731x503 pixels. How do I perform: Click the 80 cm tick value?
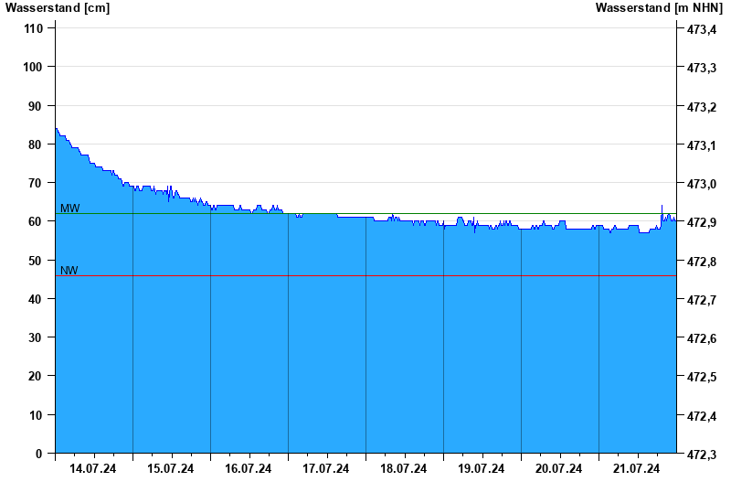tap(36, 144)
